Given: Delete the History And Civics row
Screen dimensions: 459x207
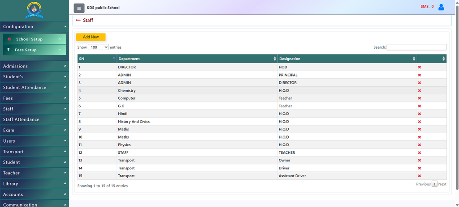Looking at the screenshot, I should [x=419, y=122].
